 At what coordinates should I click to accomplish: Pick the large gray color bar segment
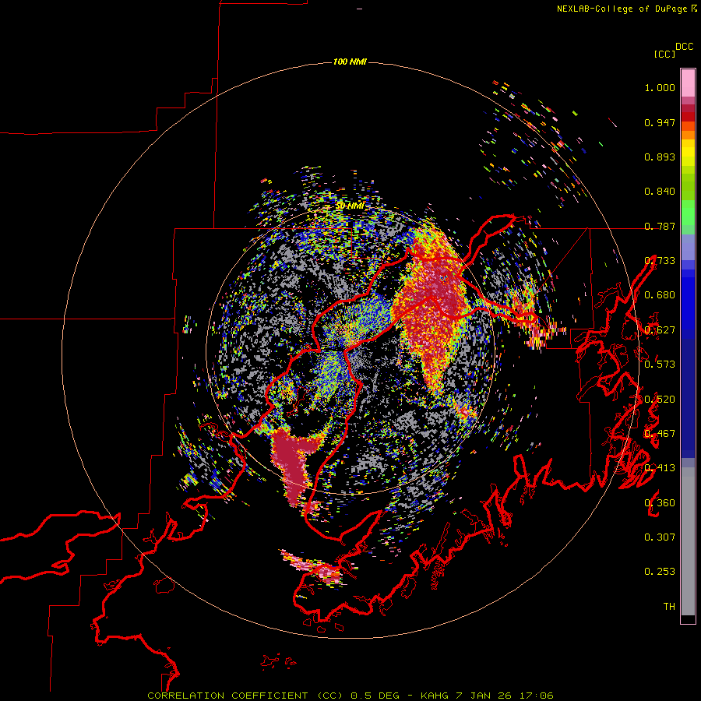click(688, 541)
